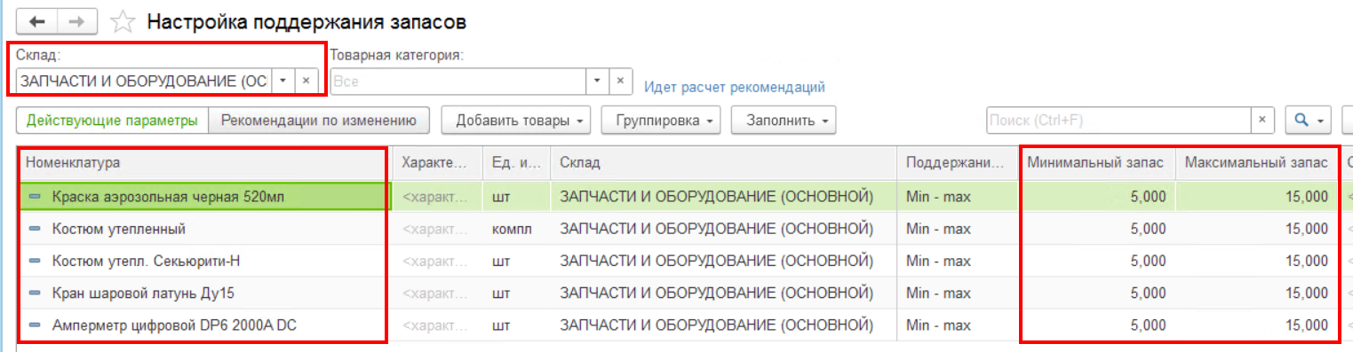Clear the Товарная категория field X button
This screenshot has width=1353, height=352.
pyautogui.click(x=620, y=80)
